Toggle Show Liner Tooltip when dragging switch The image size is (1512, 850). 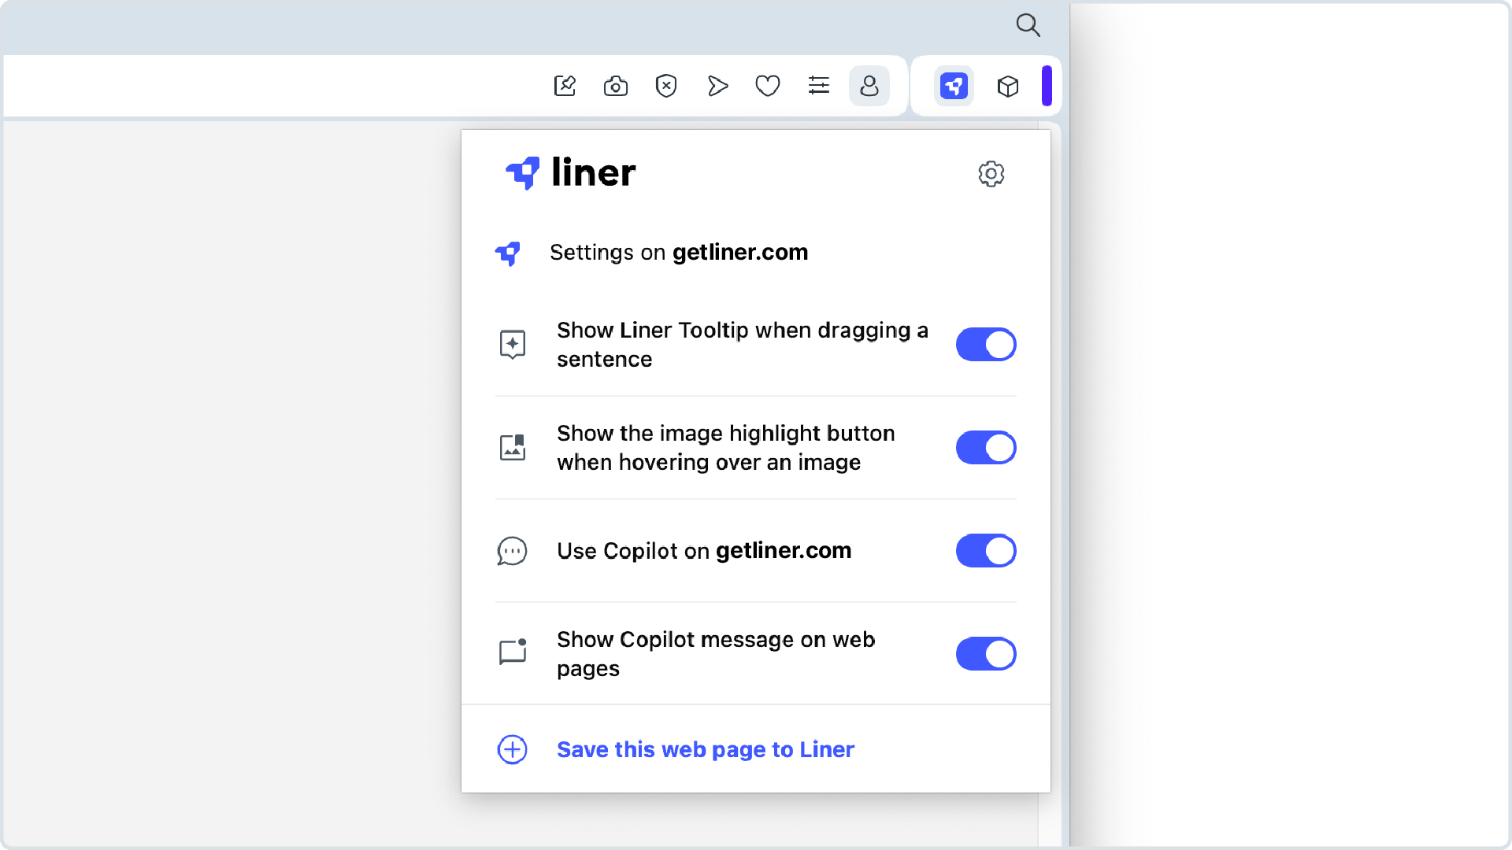click(x=986, y=345)
